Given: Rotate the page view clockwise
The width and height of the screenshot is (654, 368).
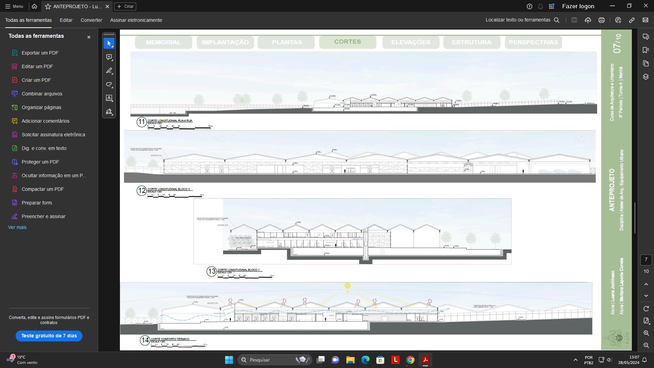Looking at the screenshot, I should click(646, 309).
